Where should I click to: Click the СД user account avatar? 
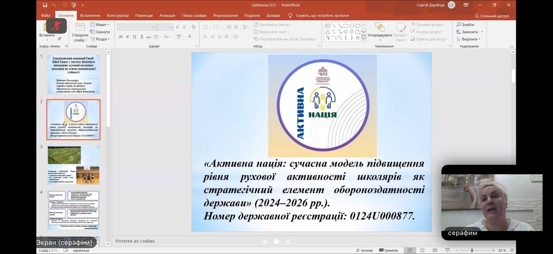[x=451, y=5]
